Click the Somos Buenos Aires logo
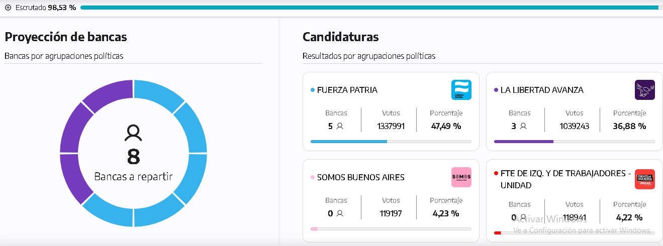Image resolution: width=663 pixels, height=246 pixels. click(461, 177)
